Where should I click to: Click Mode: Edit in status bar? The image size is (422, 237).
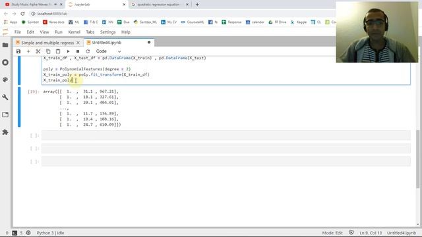tap(332, 233)
